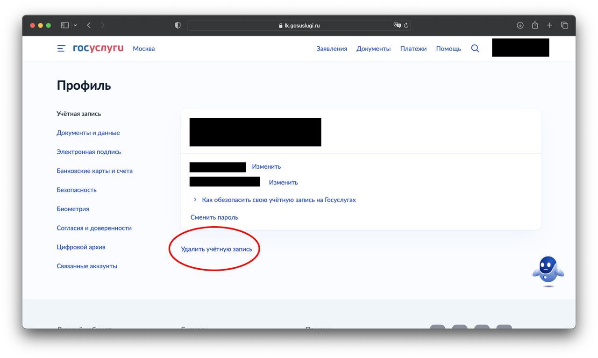598x358 pixels.
Task: Show the tab overview icon
Action: 564,25
